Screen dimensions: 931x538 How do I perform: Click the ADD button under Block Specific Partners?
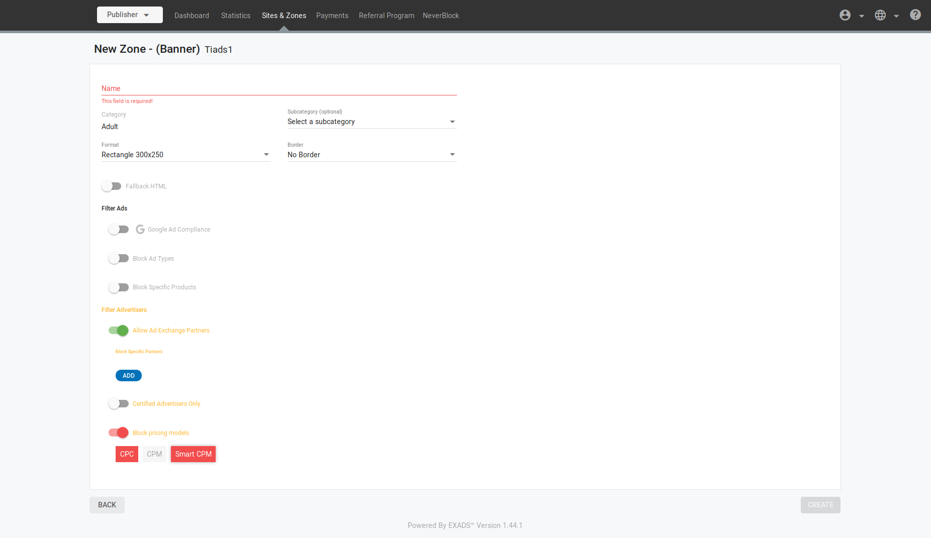(128, 375)
